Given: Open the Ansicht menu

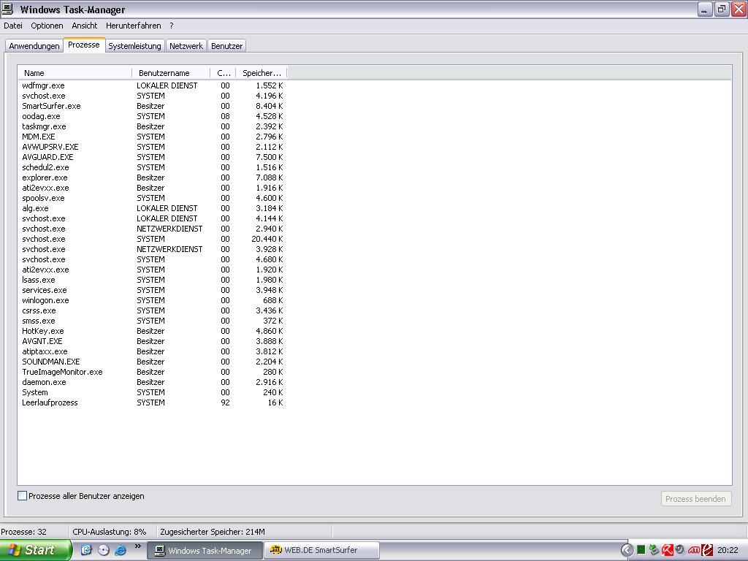Looking at the screenshot, I should click(x=85, y=26).
